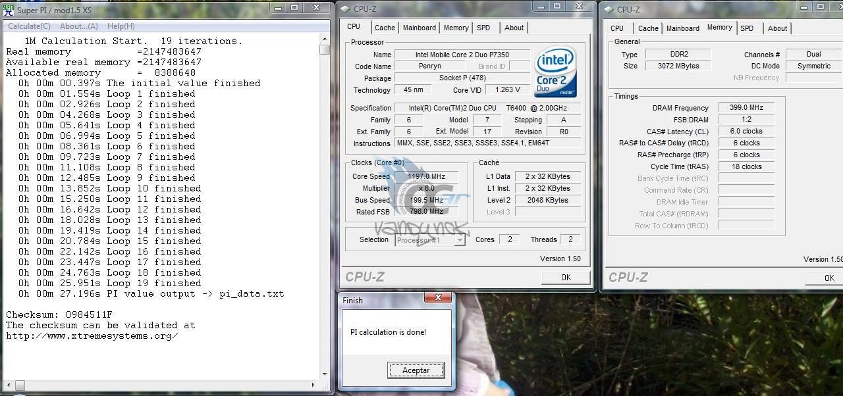Image resolution: width=843 pixels, height=396 pixels.
Task: Click the DRAM Frequency value 399.0 MHz
Action: pyautogui.click(x=746, y=108)
